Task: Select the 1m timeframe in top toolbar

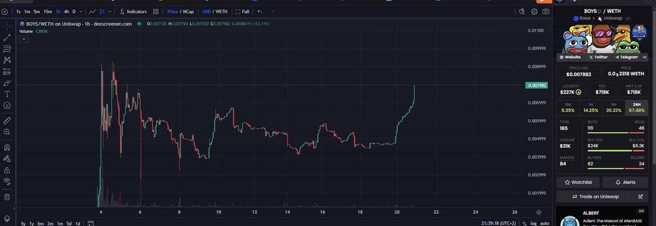Action: [x=27, y=11]
